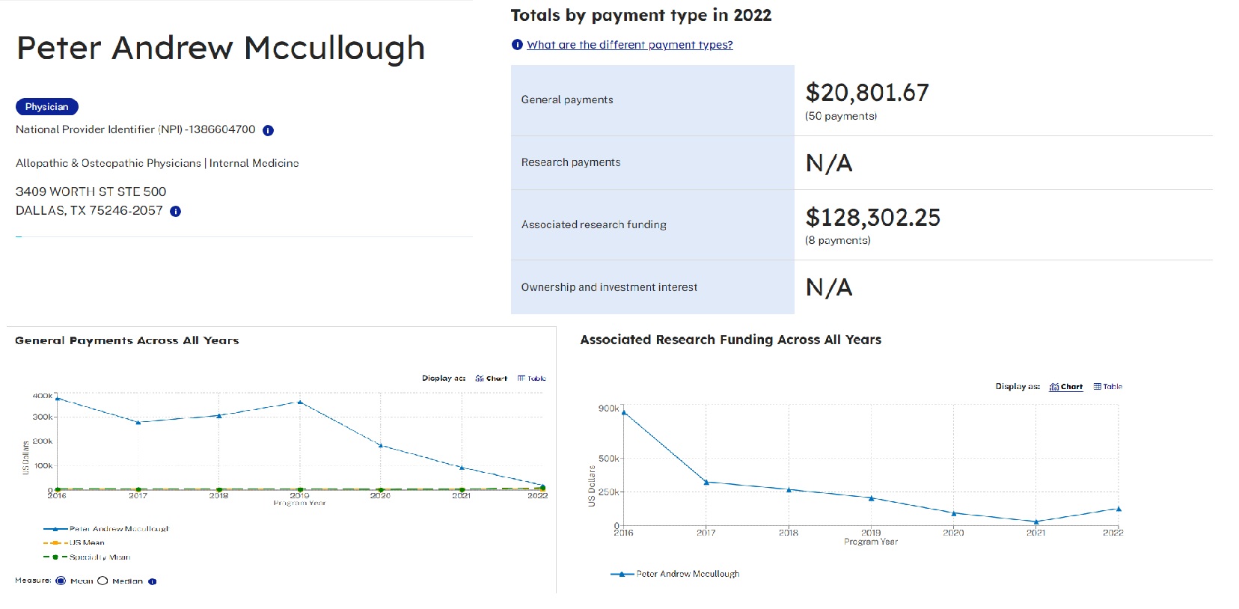Click the 2019 data point in General Payments chart
Image resolution: width=1239 pixels, height=609 pixels.
click(x=300, y=402)
